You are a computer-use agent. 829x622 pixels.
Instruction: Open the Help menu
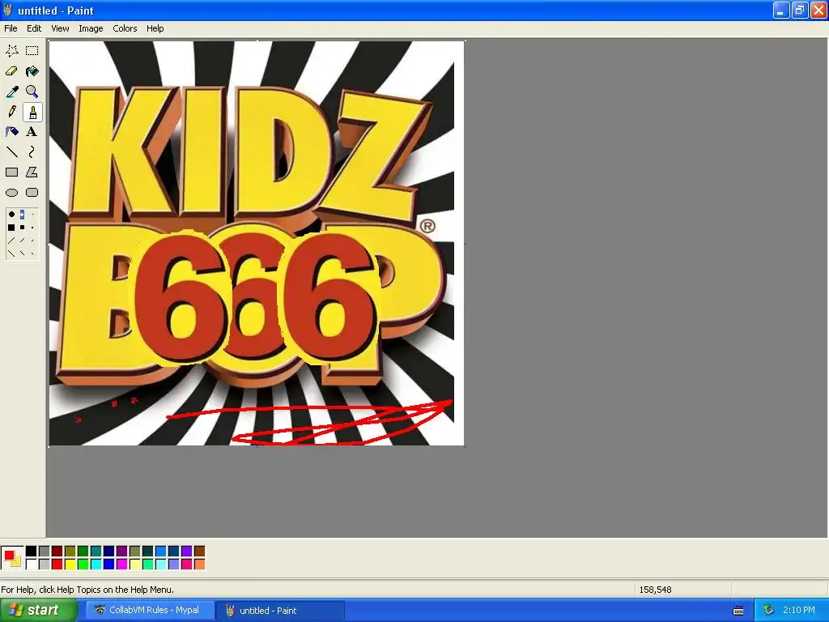click(155, 28)
